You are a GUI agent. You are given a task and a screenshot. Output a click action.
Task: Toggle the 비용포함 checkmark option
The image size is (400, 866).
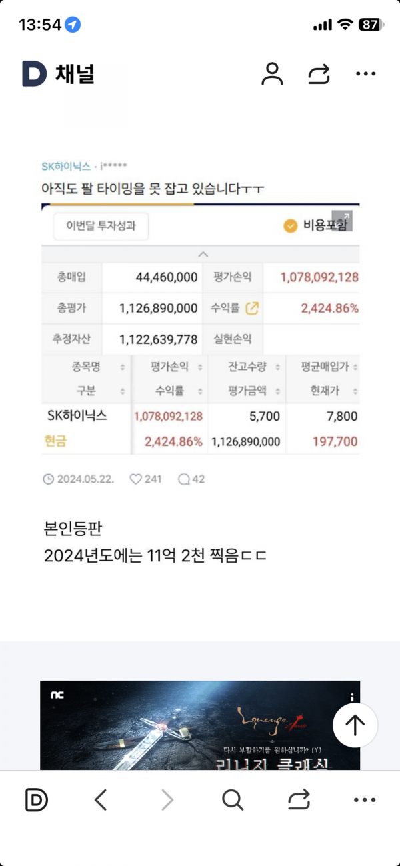tap(290, 226)
